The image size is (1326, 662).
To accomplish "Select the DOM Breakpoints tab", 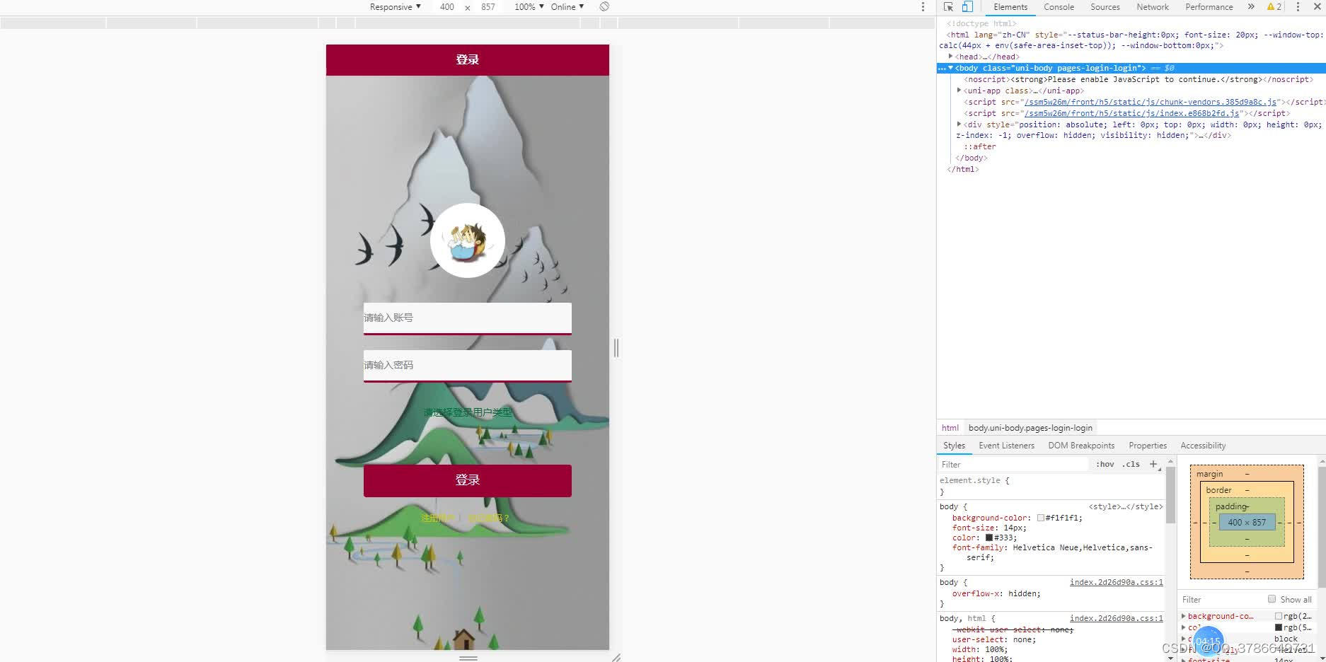I will coord(1081,446).
